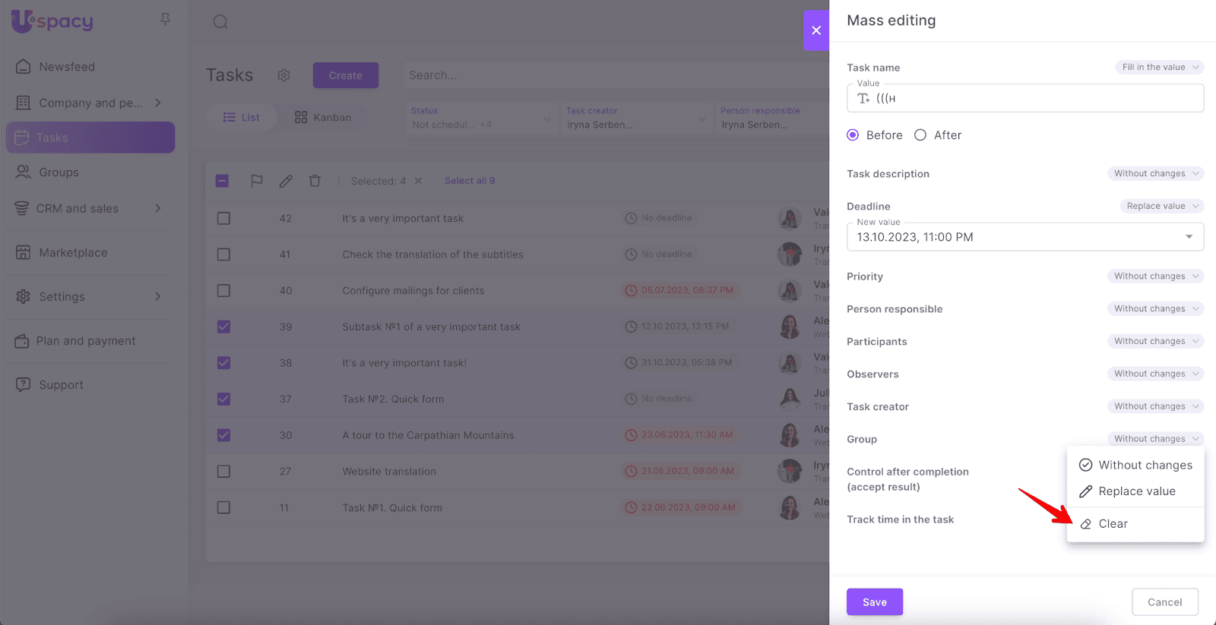Screen dimensions: 1216x625
Task: Click the pencil edit icon in selection toolbar
Action: pyautogui.click(x=286, y=181)
